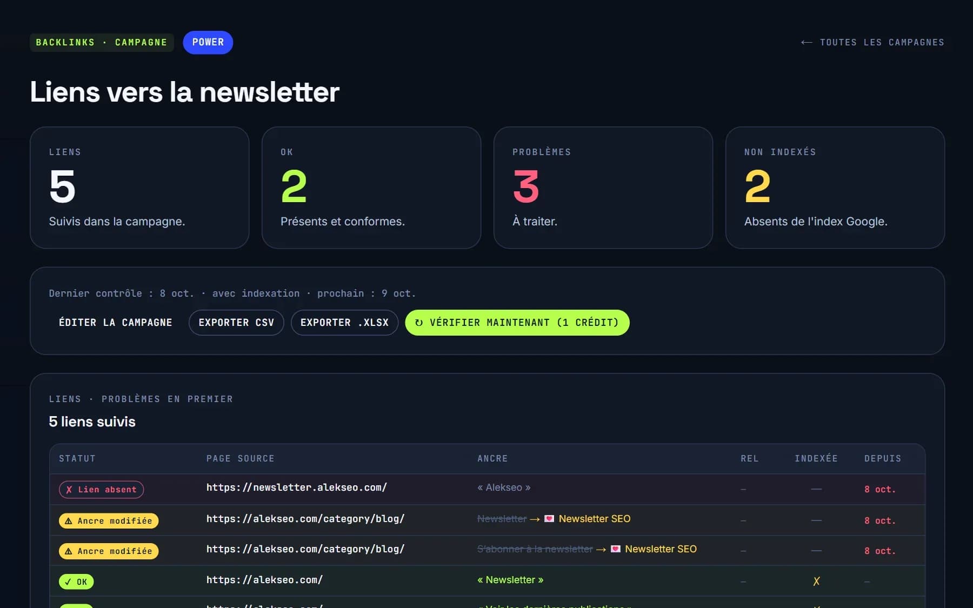Go back via "Toutes les campagnes" link
973x608 pixels.
click(872, 42)
